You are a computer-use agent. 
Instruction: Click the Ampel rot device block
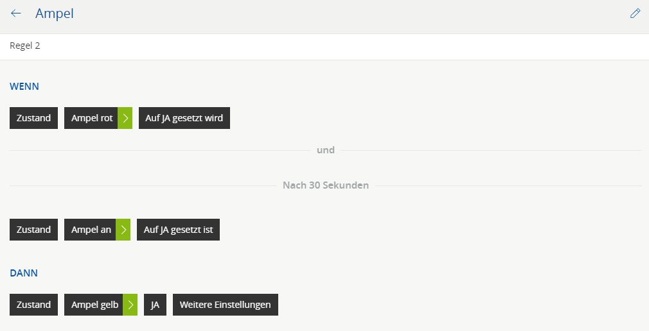coord(91,118)
